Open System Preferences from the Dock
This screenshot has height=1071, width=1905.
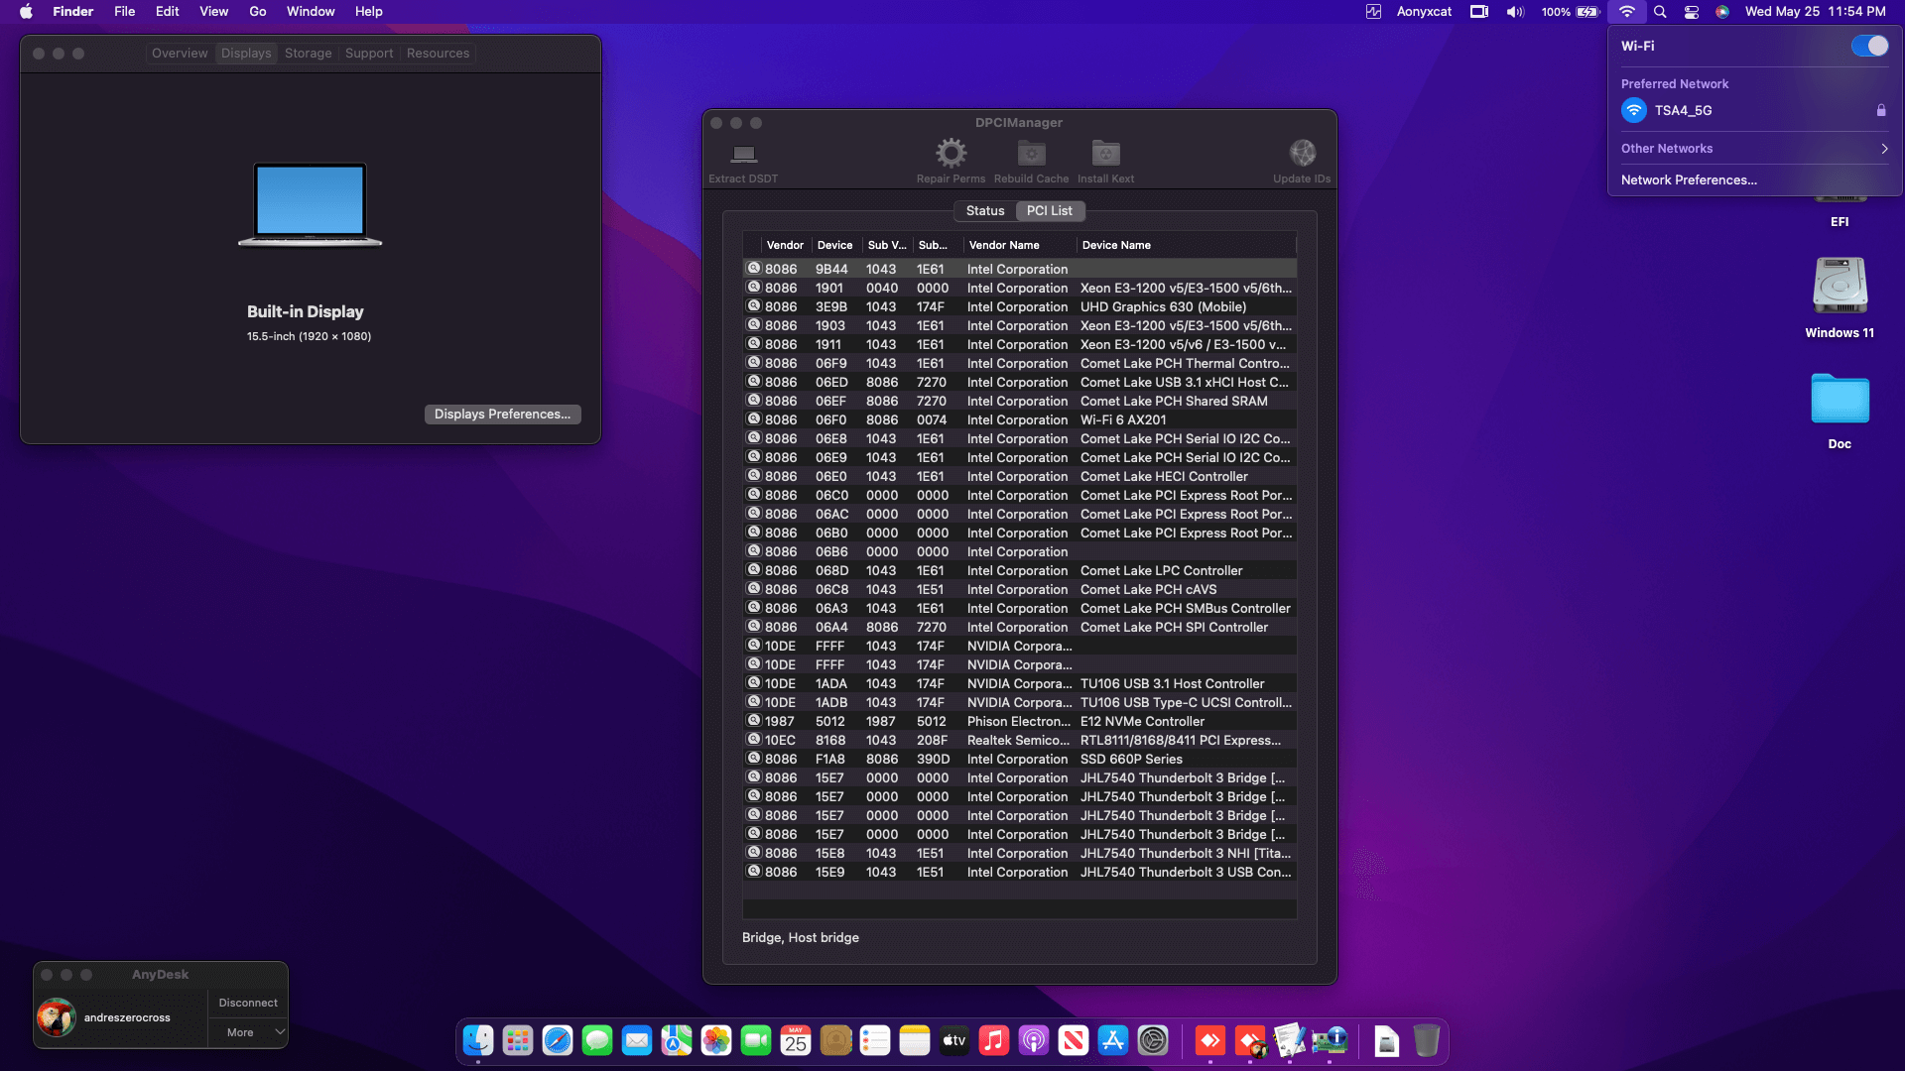point(1153,1040)
